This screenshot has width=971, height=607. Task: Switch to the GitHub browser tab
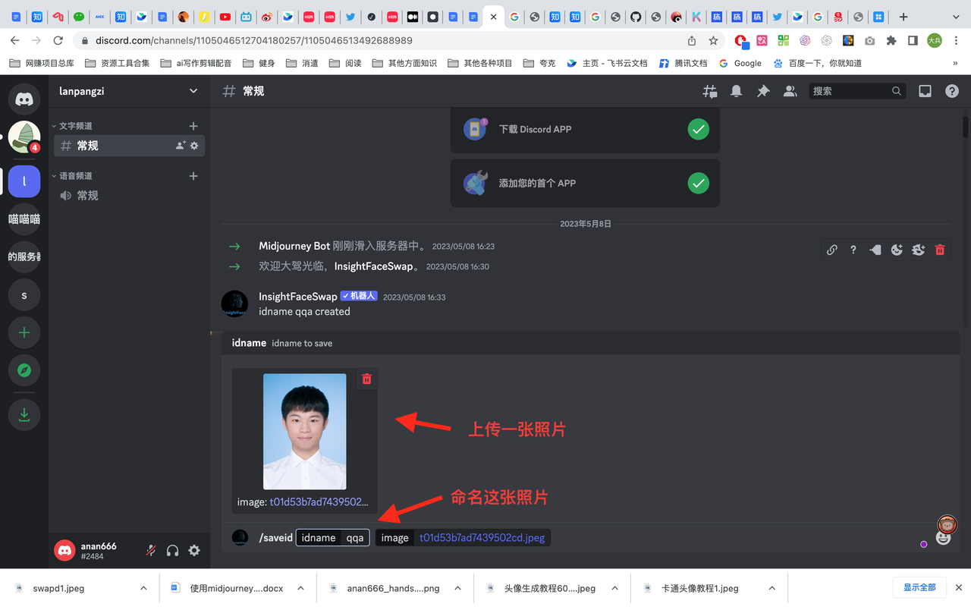(x=636, y=17)
